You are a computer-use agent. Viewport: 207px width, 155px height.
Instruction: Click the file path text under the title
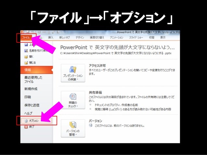pyautogui.click(x=116, y=53)
